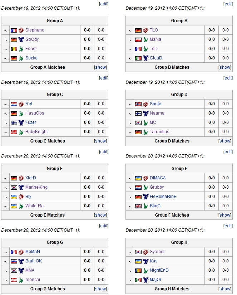
Task: Reveal Group F Matches via show
Action: coord(225,215)
